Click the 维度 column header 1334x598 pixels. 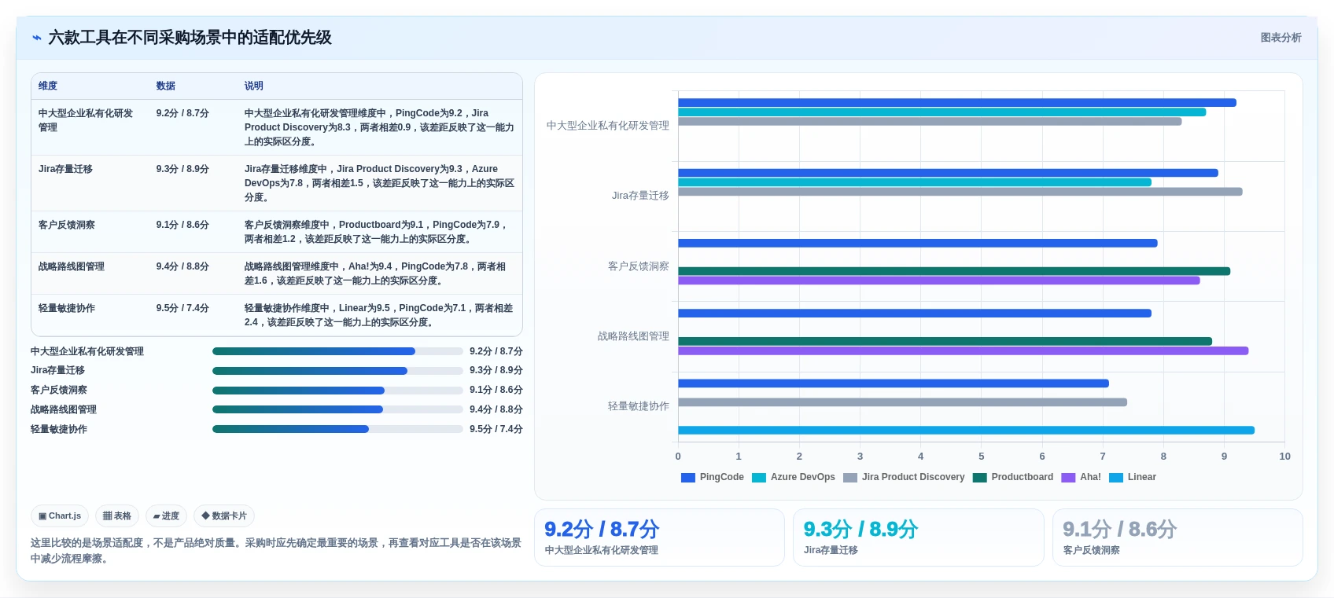click(48, 86)
